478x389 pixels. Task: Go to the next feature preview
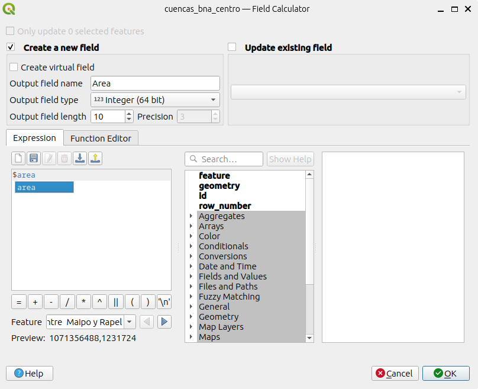(164, 322)
